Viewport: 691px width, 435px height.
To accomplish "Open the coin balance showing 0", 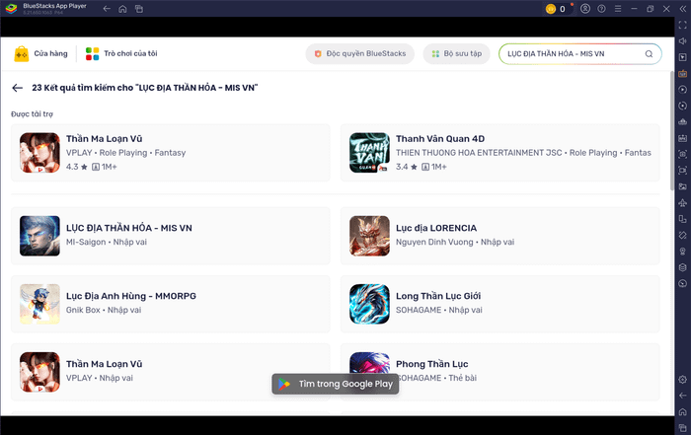I will click(x=559, y=9).
